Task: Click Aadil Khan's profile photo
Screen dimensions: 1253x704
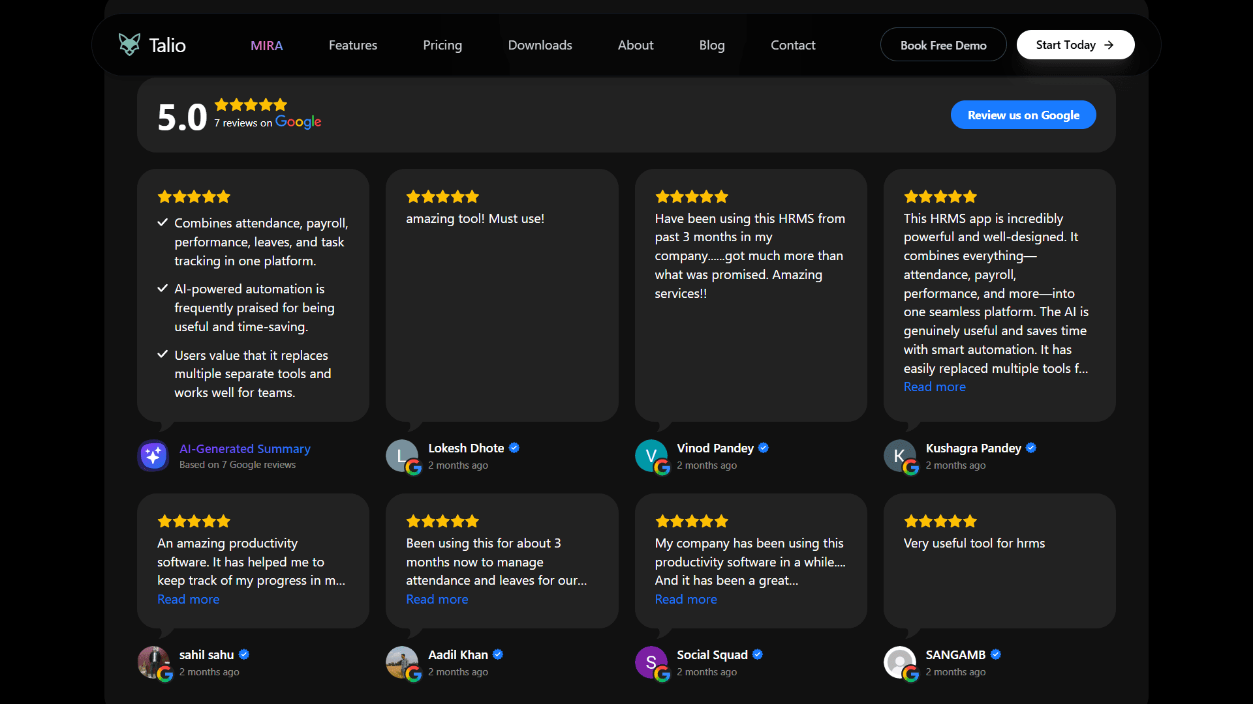Action: [x=402, y=662]
